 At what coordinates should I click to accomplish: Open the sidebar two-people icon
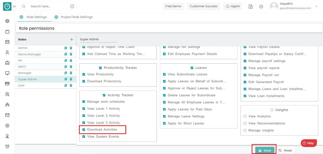click(x=7, y=94)
